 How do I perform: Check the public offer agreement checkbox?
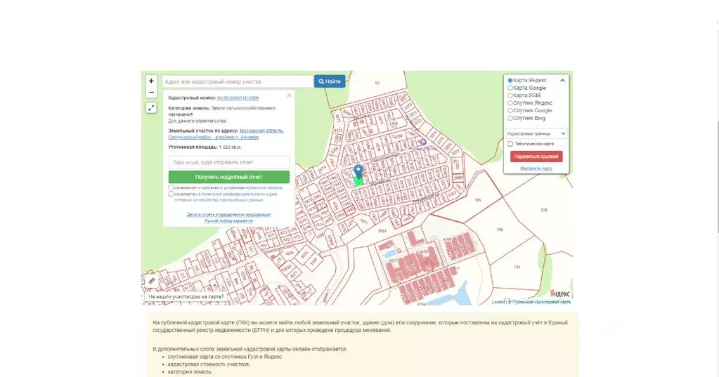coord(171,187)
